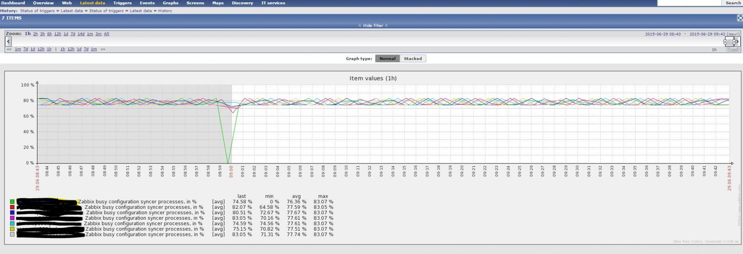Click the (fixed) toggle link
743x254 pixels.
point(733,49)
